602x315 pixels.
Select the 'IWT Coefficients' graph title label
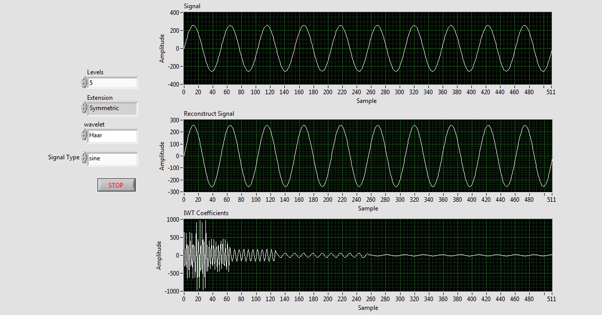[x=206, y=213]
